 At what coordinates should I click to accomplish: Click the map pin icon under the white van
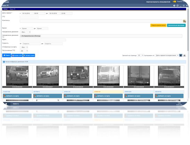click(x=96, y=96)
